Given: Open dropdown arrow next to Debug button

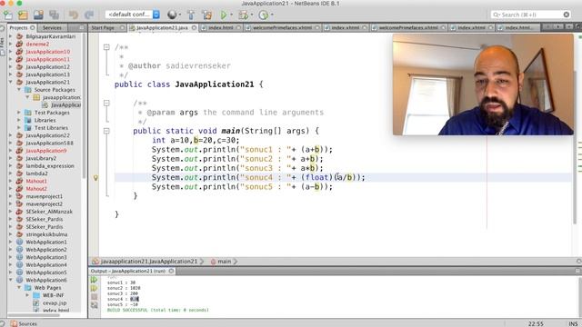Looking at the screenshot, I should (x=251, y=15).
